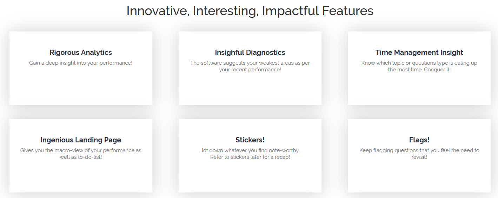Click empty space in Rigorous Analytics card

[x=81, y=87]
